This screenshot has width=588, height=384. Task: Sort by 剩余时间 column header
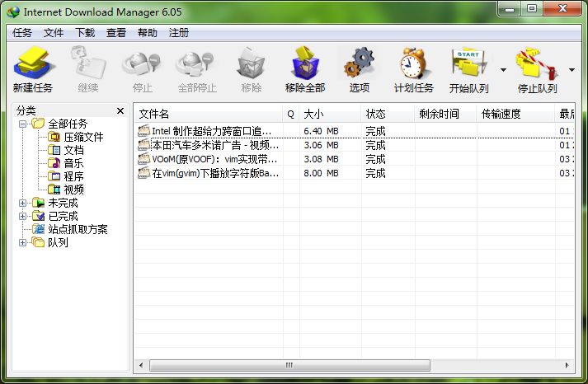[x=445, y=114]
